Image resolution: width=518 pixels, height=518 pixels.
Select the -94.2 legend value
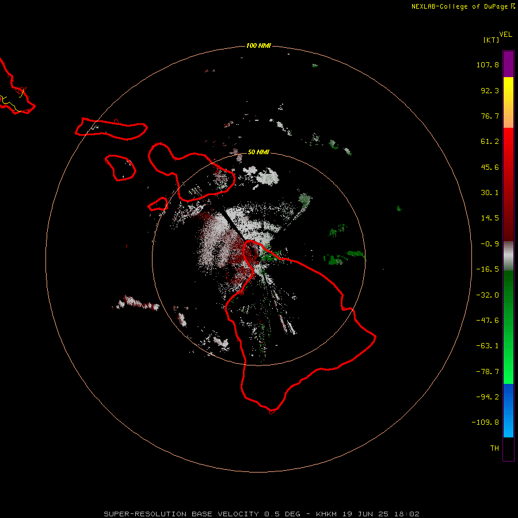pyautogui.click(x=487, y=397)
